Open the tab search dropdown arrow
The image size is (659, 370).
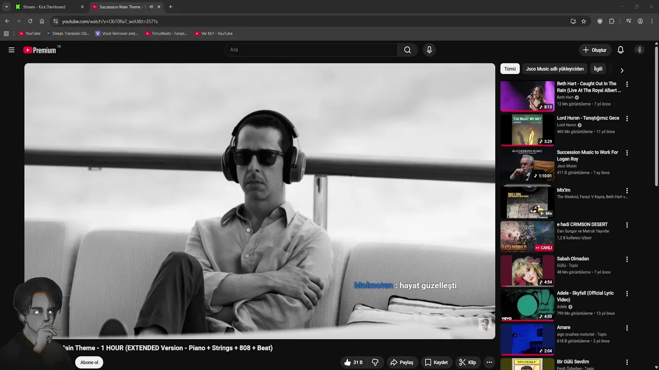point(6,7)
